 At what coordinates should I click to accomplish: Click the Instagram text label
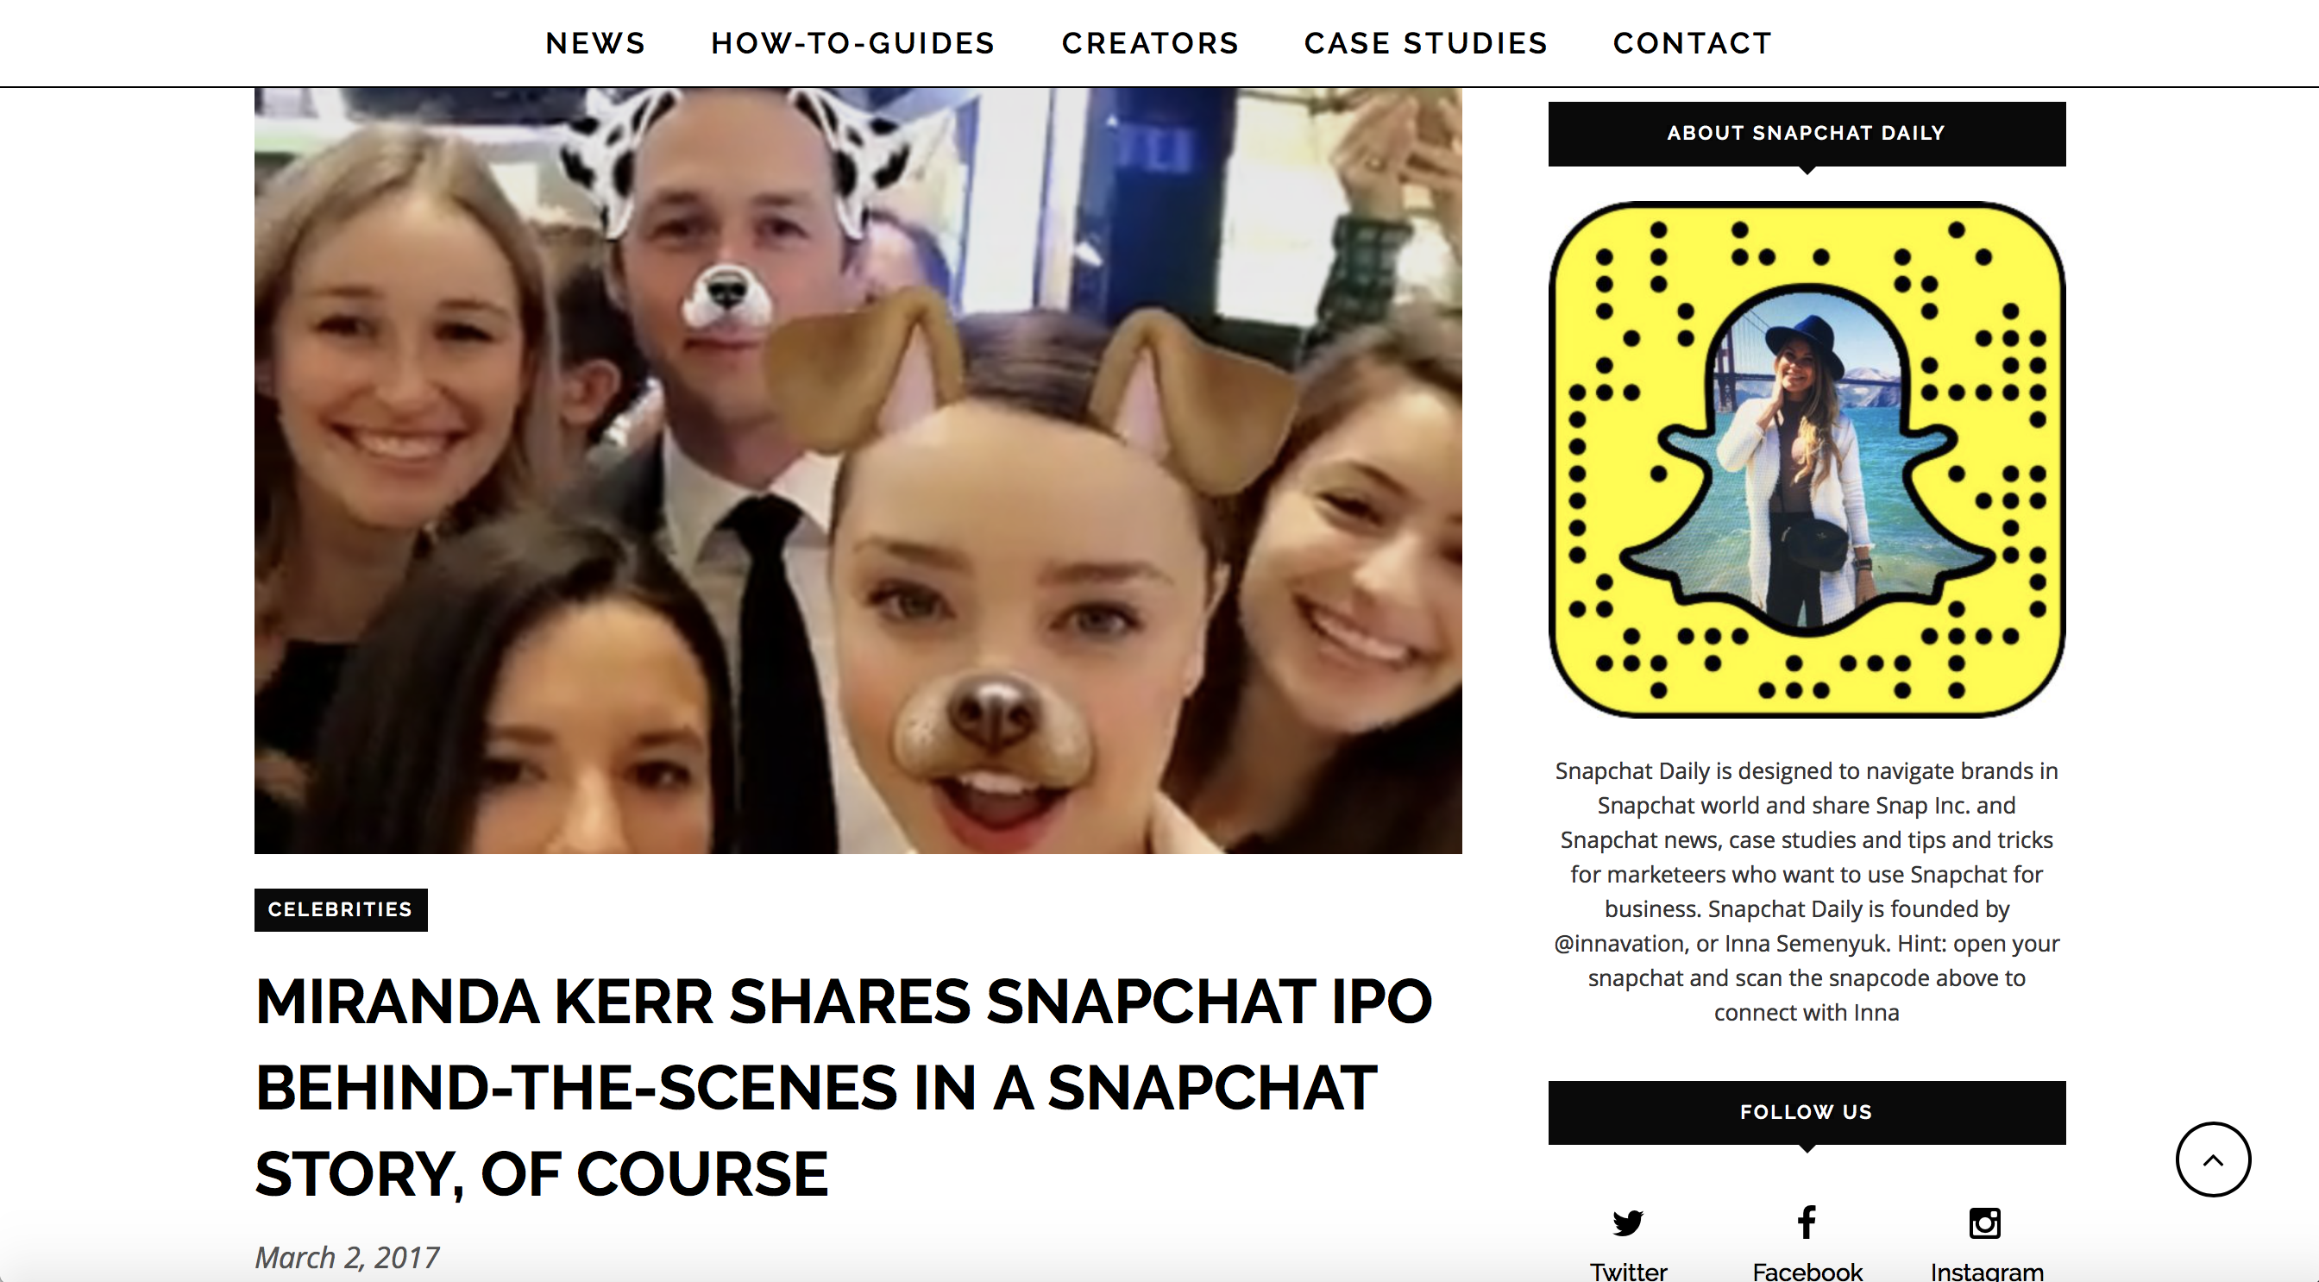coord(1987,1270)
